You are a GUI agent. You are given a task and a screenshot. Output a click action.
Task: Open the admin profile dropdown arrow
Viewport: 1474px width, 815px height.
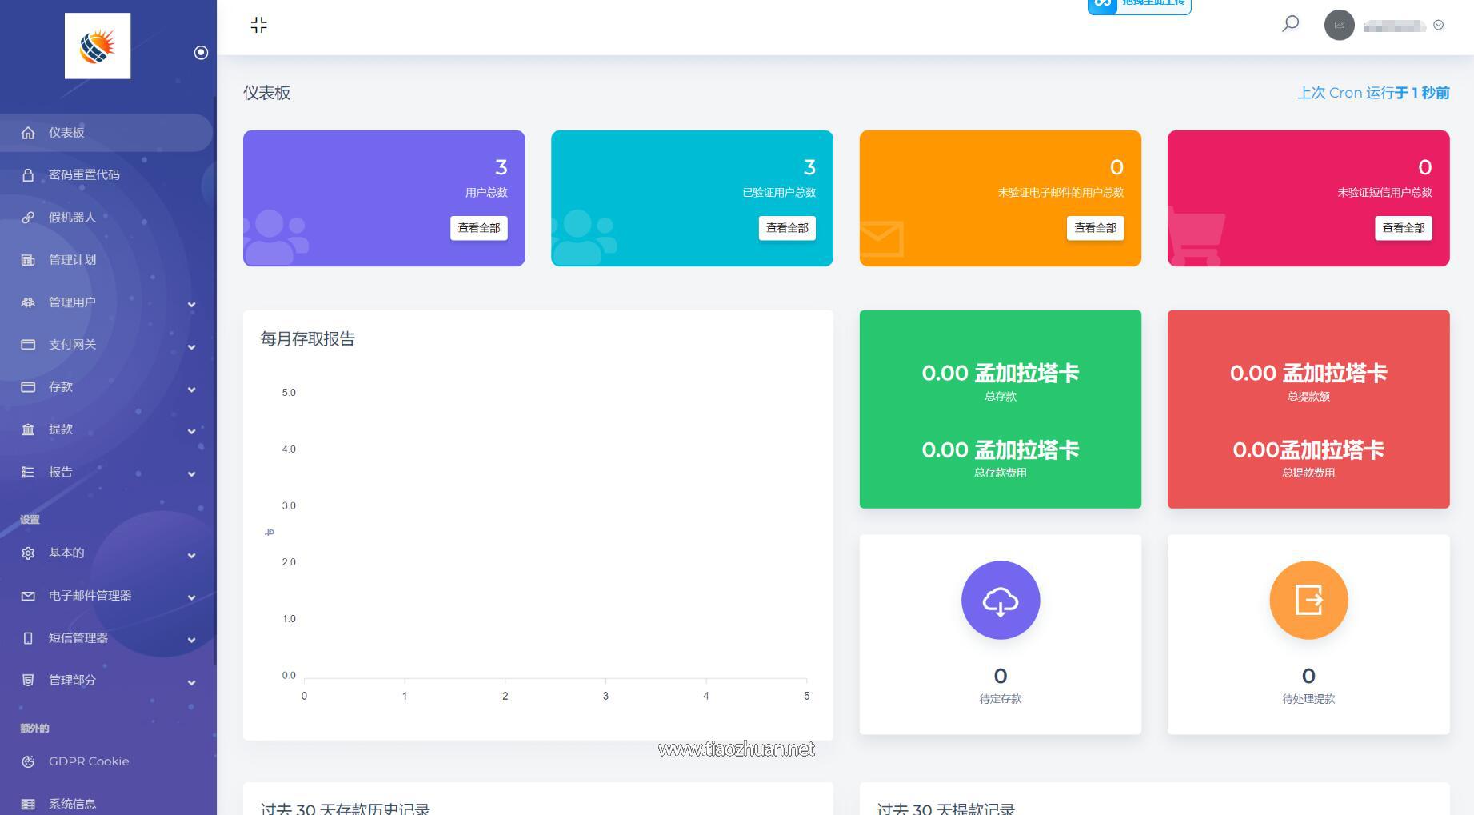click(1438, 25)
